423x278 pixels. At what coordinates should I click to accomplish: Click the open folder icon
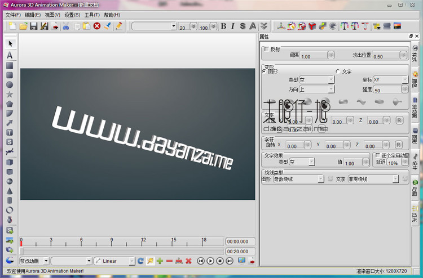pos(23,26)
